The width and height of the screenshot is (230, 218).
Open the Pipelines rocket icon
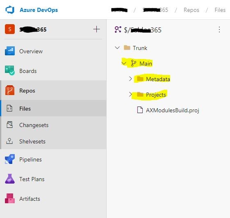[x=10, y=159]
